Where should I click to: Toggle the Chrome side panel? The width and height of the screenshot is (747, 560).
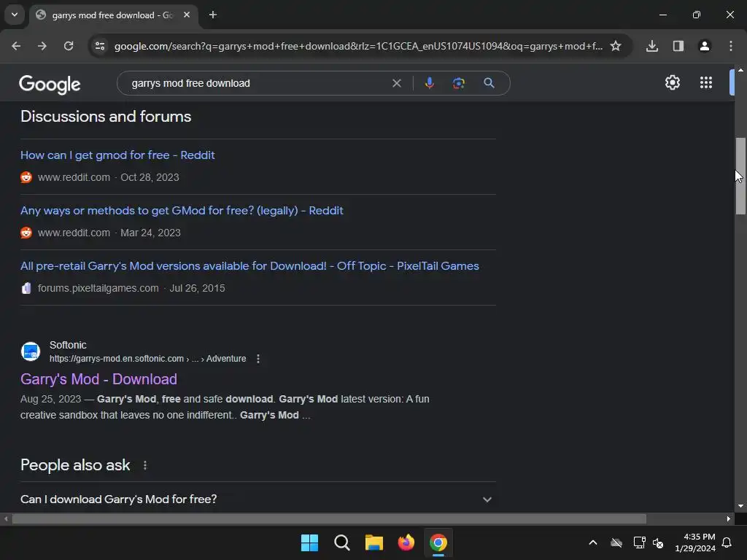[x=678, y=46]
